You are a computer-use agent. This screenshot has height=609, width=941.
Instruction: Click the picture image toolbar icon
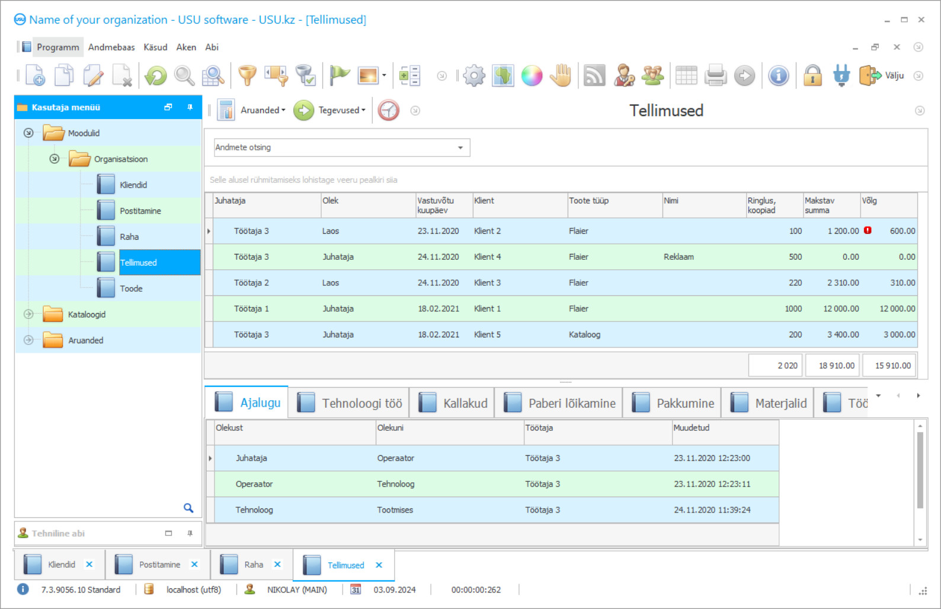368,76
